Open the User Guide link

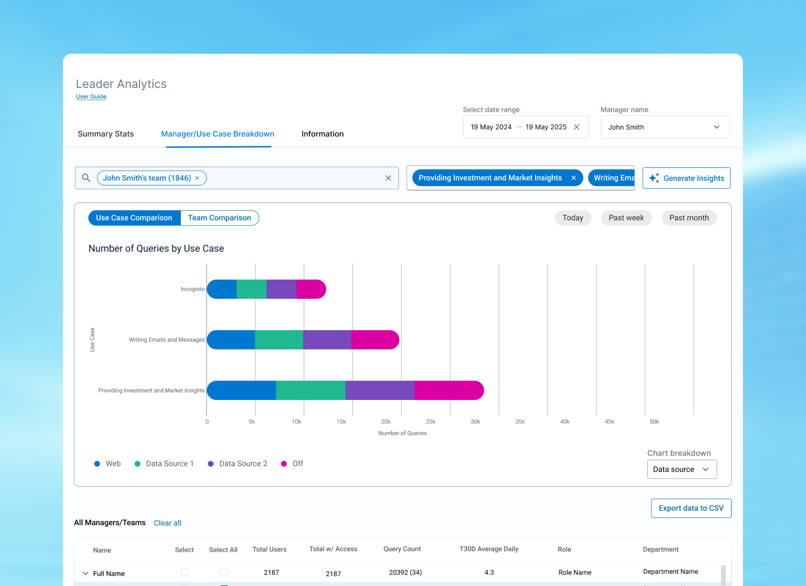(91, 97)
